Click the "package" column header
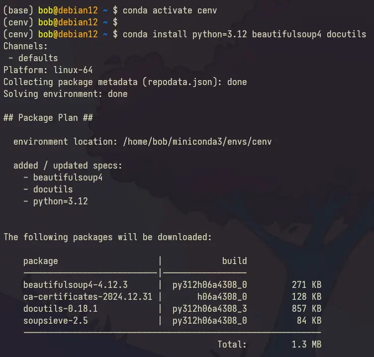The height and width of the screenshot is (357, 374). point(40,261)
